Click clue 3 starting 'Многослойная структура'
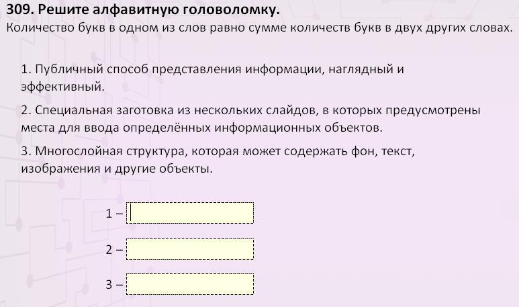This screenshot has width=519, height=307. tap(218, 160)
